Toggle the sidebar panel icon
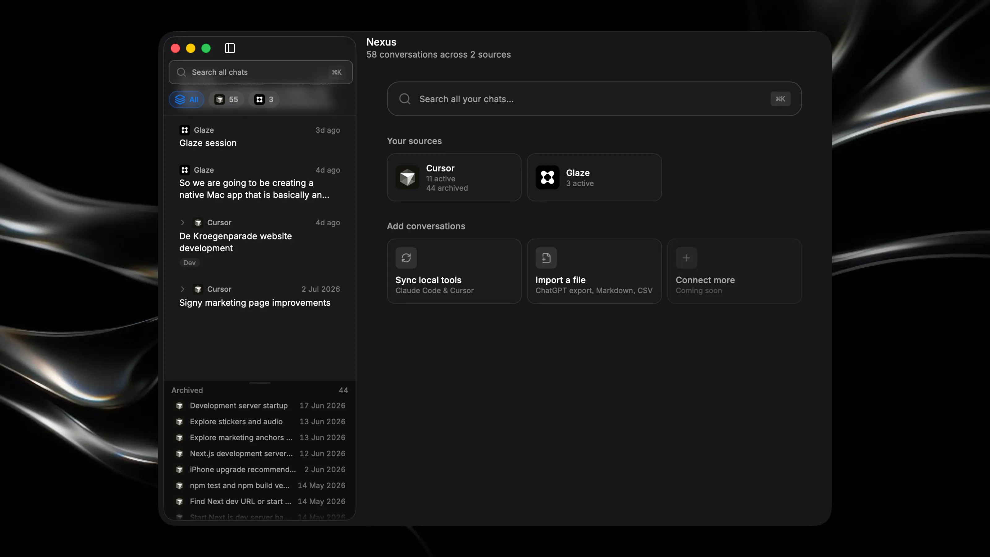This screenshot has height=557, width=990. coord(230,48)
